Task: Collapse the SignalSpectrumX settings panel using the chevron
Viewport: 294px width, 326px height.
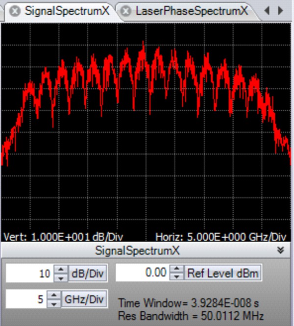Action: tap(281, 250)
